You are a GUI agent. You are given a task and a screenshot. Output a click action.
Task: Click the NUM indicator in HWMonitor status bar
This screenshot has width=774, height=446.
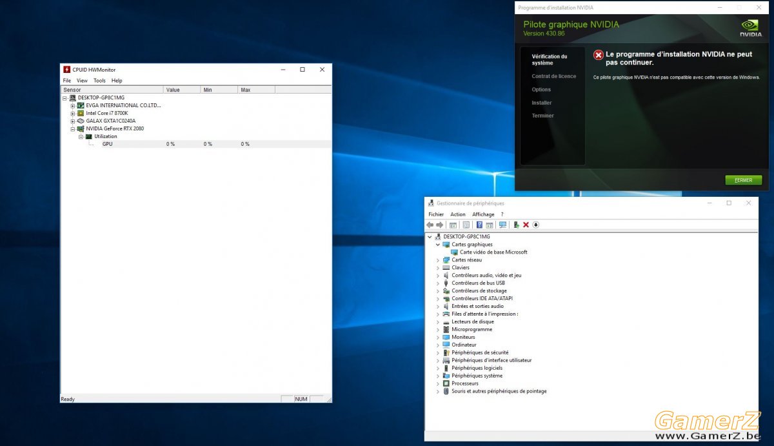301,399
